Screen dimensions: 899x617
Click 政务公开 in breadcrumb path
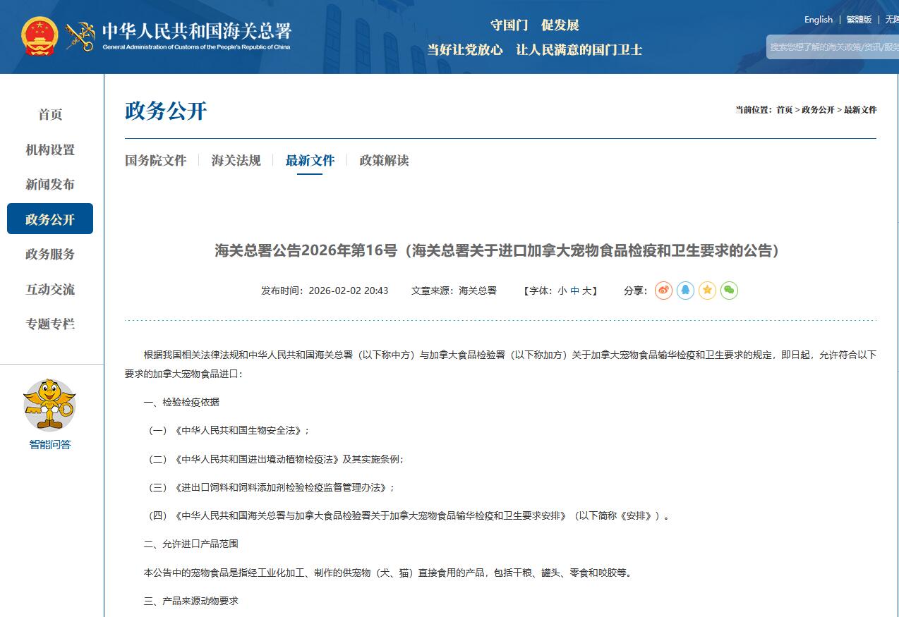click(x=818, y=110)
